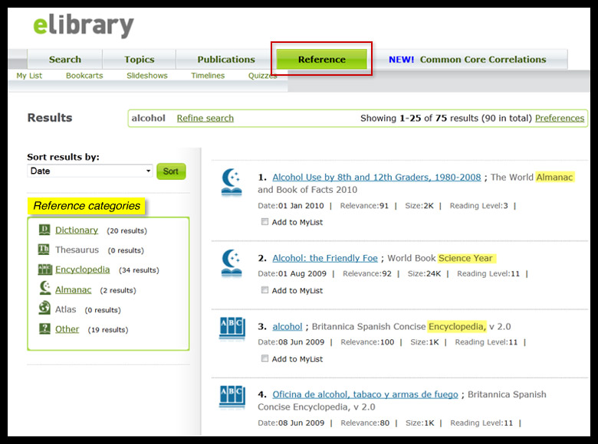Click the Other category question-mark icon
Viewport: 598px width, 444px height.
44,329
